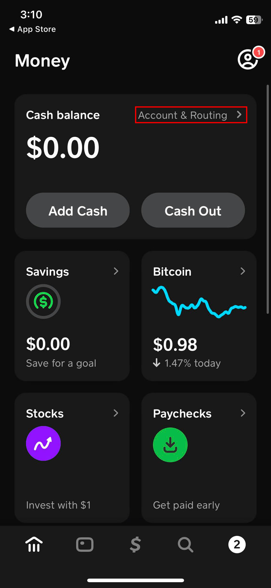Expand Account & Routing details
Screen dimensions: 271x588
(191, 115)
